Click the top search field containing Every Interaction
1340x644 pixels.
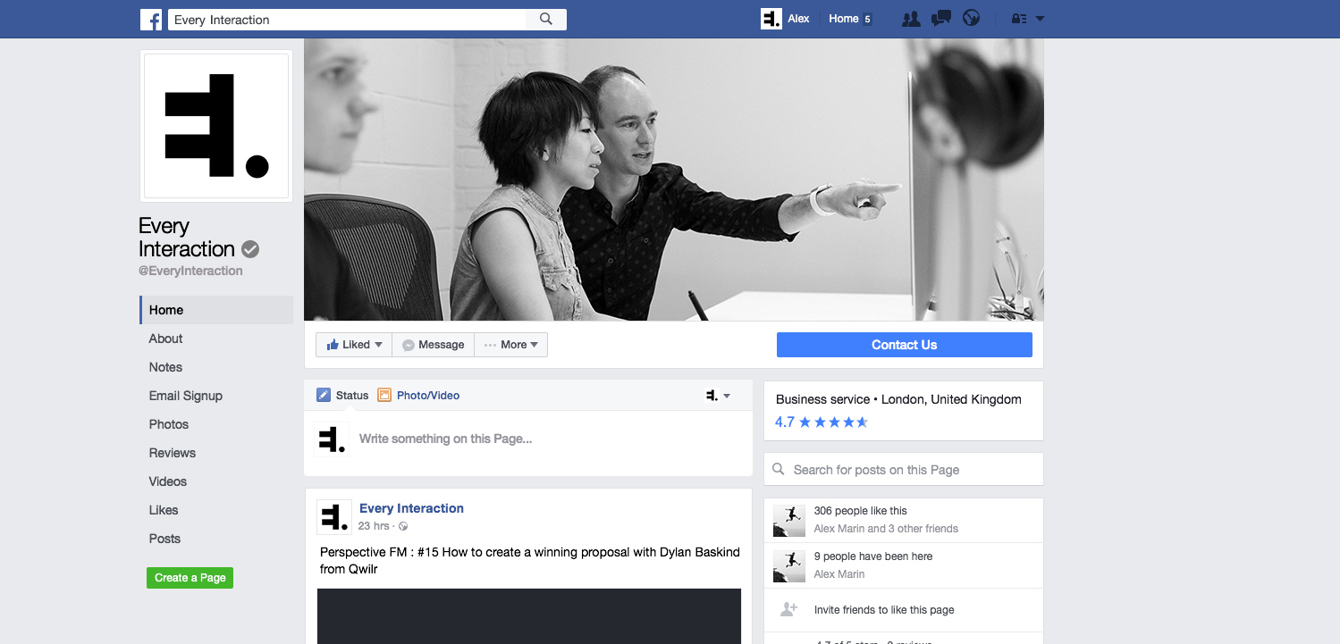[347, 20]
